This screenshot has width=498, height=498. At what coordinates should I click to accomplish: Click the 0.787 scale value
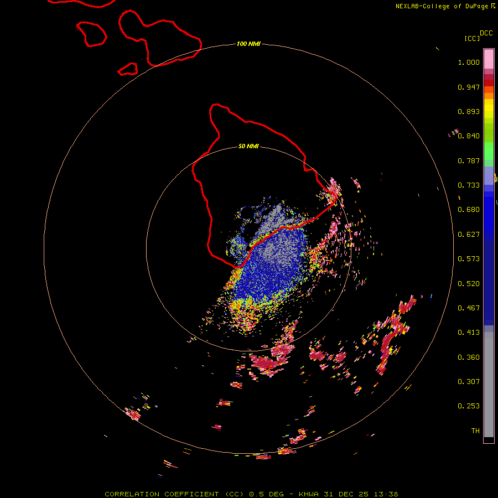pyautogui.click(x=469, y=160)
